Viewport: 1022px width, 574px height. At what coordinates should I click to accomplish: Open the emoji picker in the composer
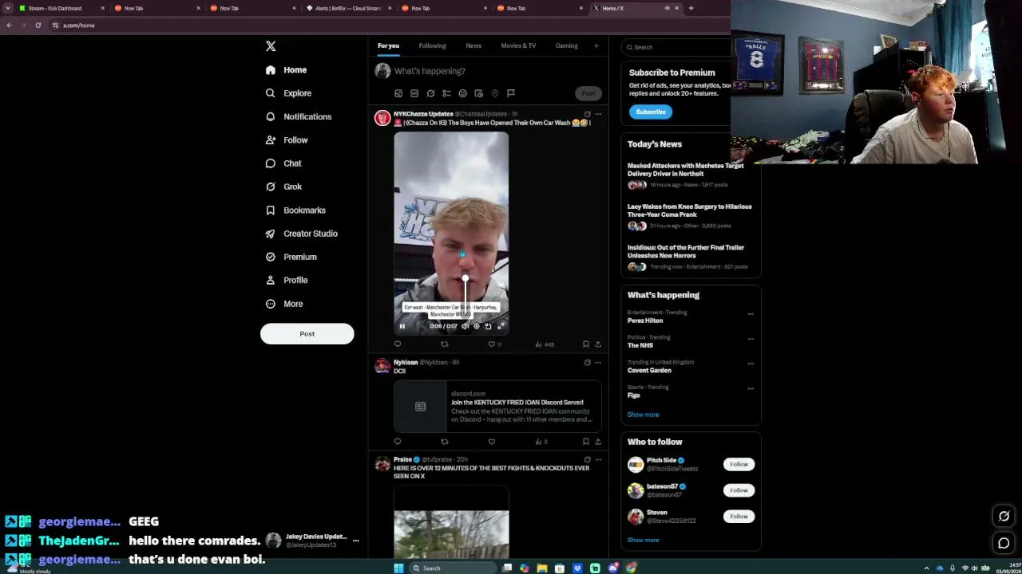click(x=462, y=93)
